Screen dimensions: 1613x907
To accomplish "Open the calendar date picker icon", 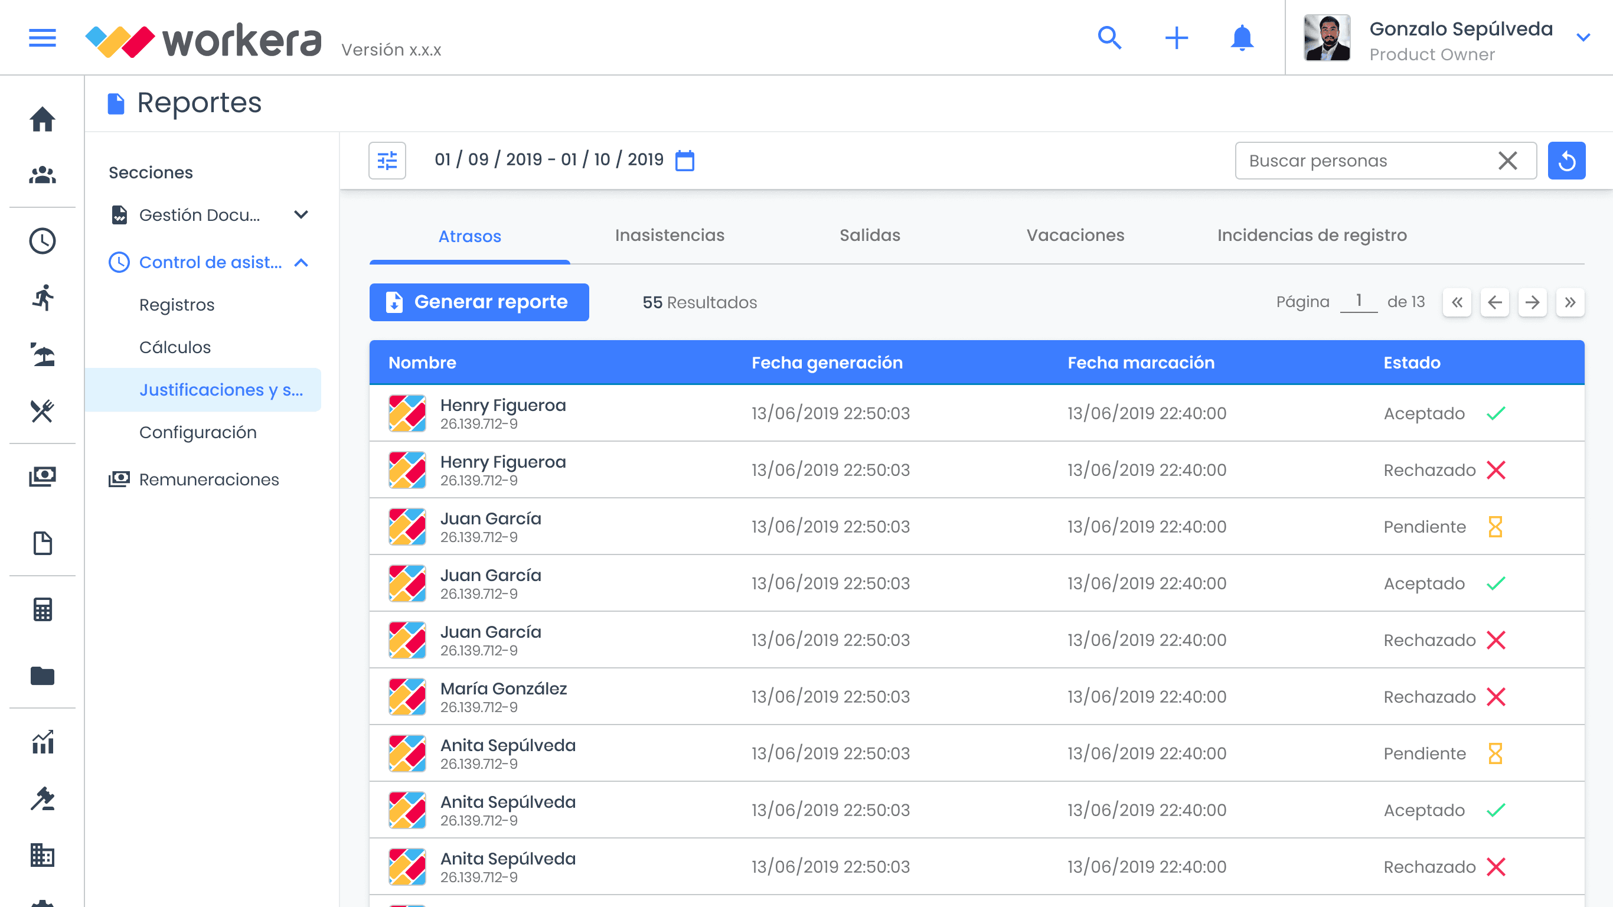I will tap(684, 161).
